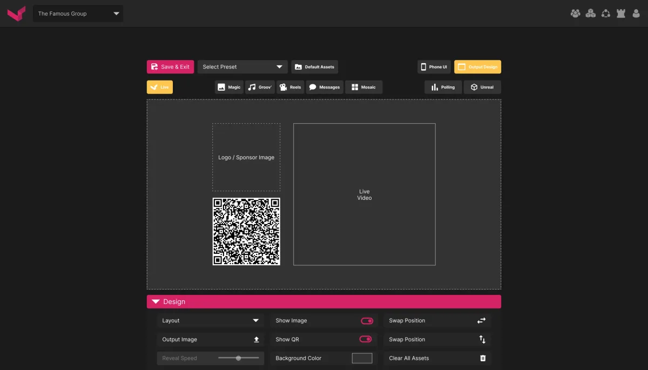The image size is (648, 370).
Task: Open the Layout dropdown
Action: (x=211, y=320)
